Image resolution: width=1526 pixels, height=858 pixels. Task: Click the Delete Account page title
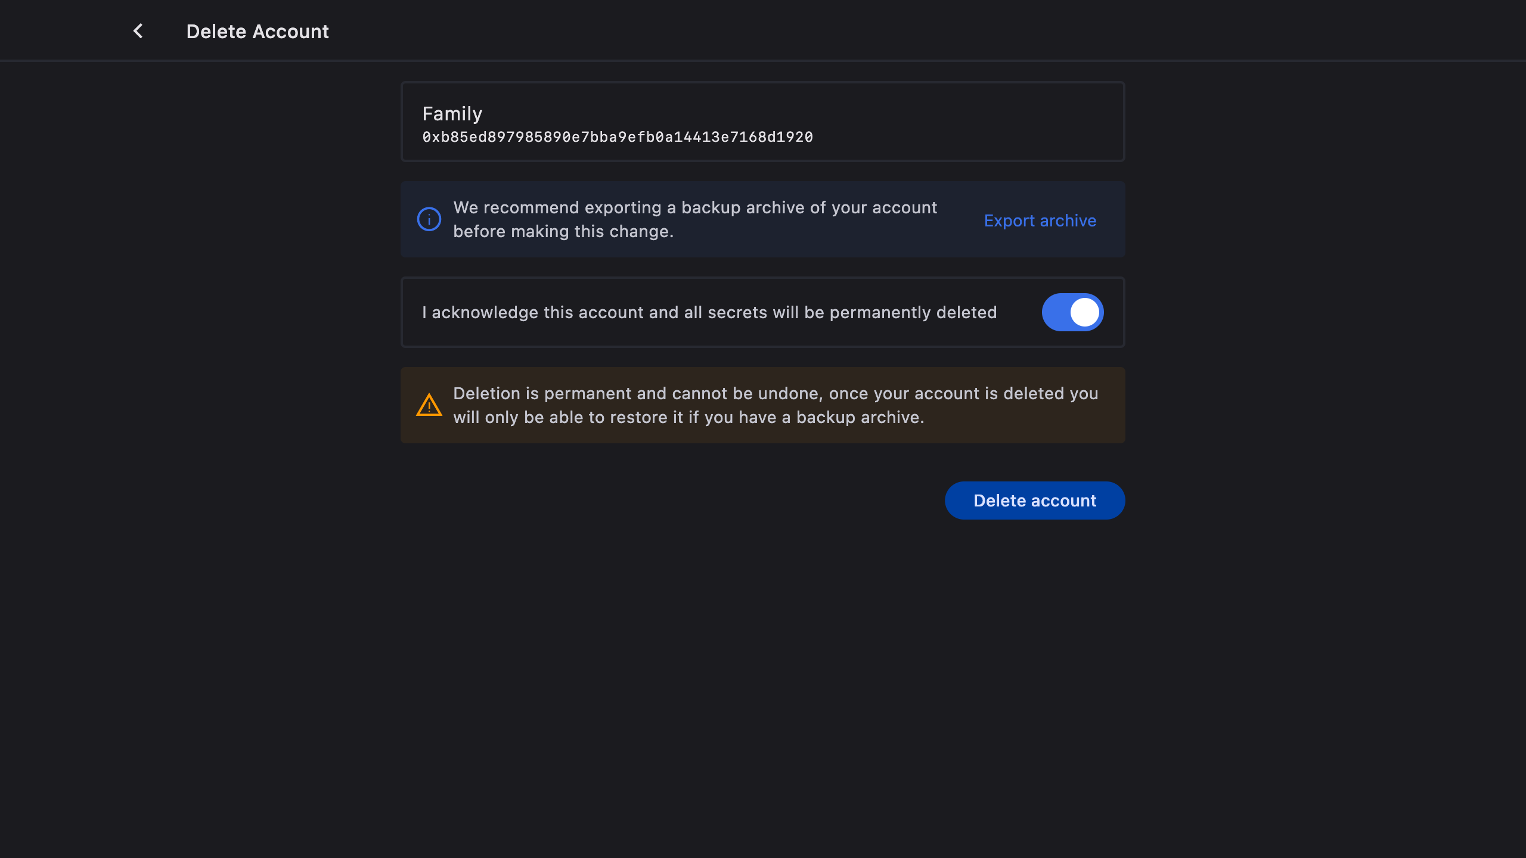click(x=257, y=32)
